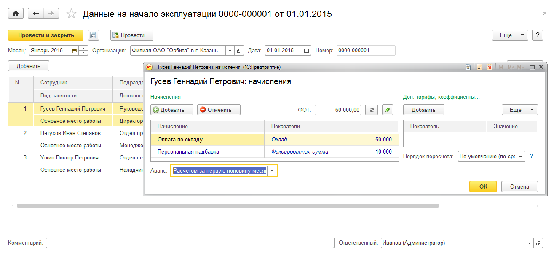Open the main form's Еще menu

[510, 35]
